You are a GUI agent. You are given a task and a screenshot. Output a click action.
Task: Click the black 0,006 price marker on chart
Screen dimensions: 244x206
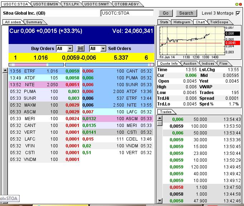(x=233, y=34)
